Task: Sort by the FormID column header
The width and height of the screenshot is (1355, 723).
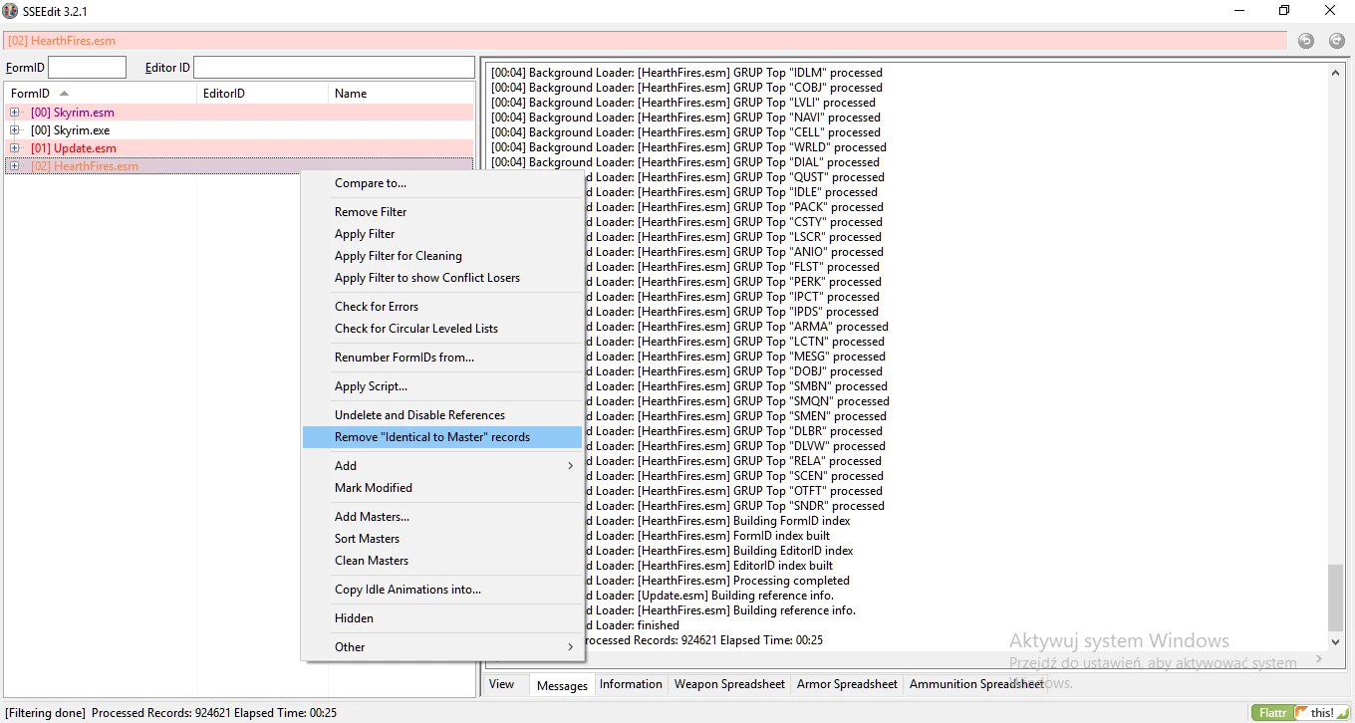Action: tap(100, 94)
